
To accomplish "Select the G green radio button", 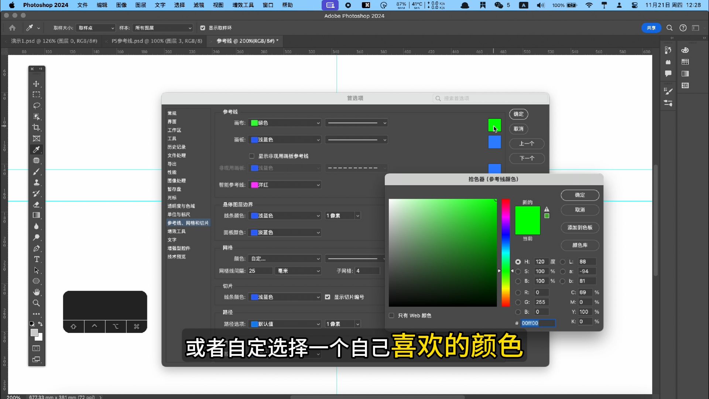I will pyautogui.click(x=518, y=302).
